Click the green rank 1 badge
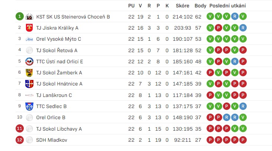This screenshot has height=151, width=272. click(x=20, y=16)
